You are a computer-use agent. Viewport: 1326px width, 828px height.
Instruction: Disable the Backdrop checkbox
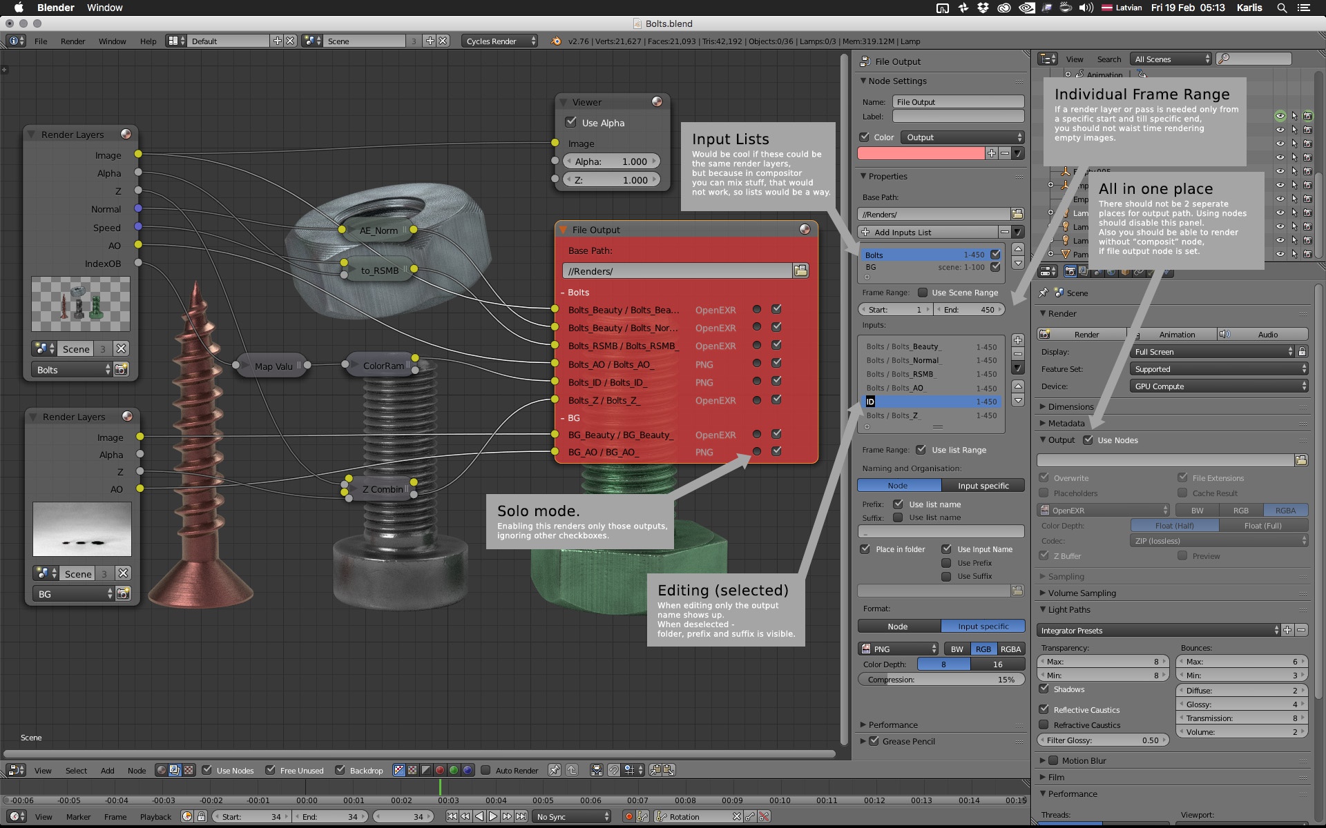click(x=340, y=770)
